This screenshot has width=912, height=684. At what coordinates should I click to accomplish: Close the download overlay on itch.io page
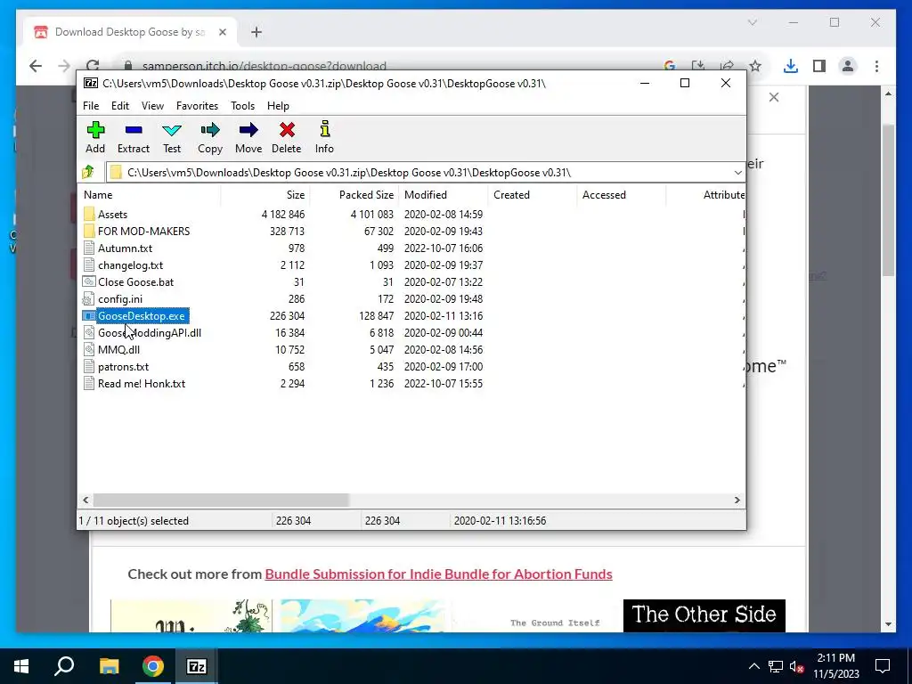pyautogui.click(x=774, y=97)
